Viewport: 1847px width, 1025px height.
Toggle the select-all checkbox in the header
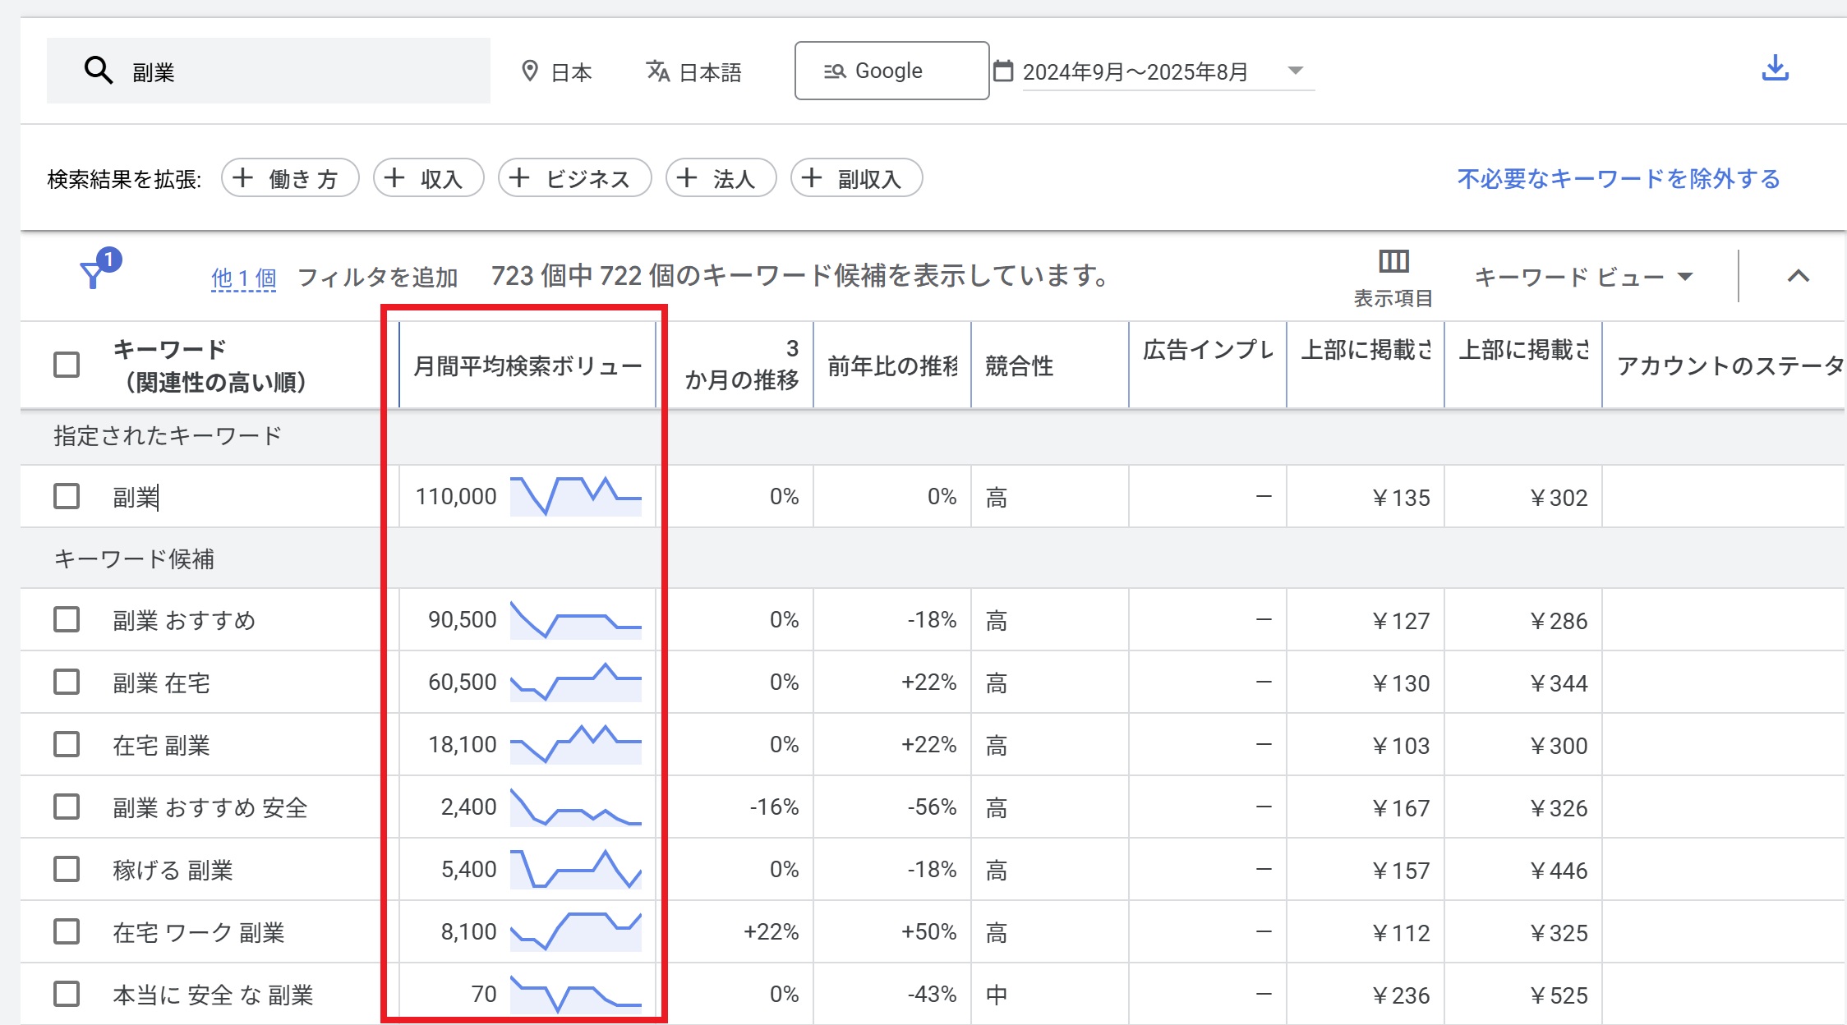point(67,364)
